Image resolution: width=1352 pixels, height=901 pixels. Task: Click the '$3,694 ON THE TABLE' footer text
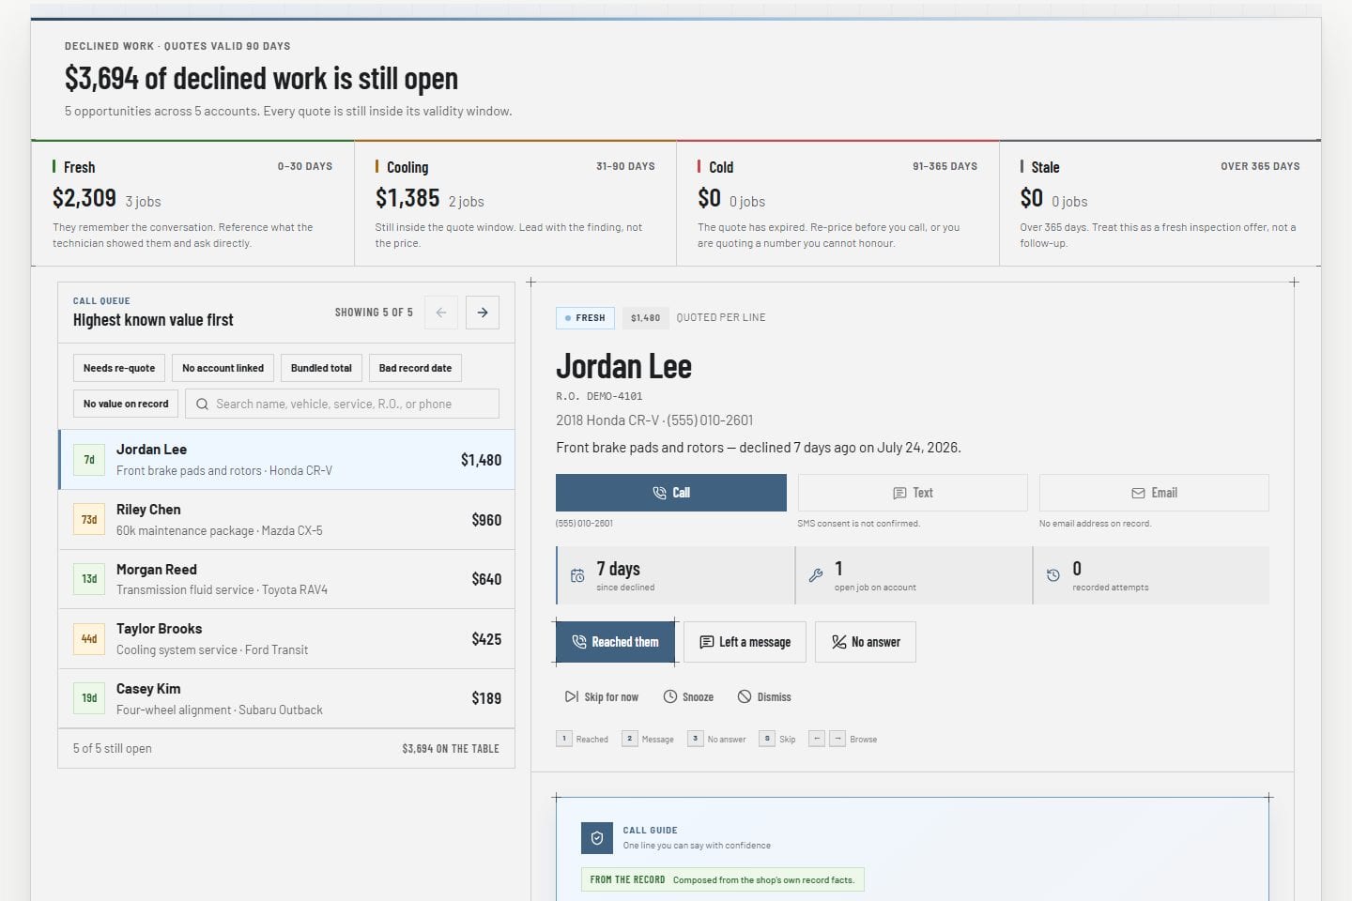(451, 749)
